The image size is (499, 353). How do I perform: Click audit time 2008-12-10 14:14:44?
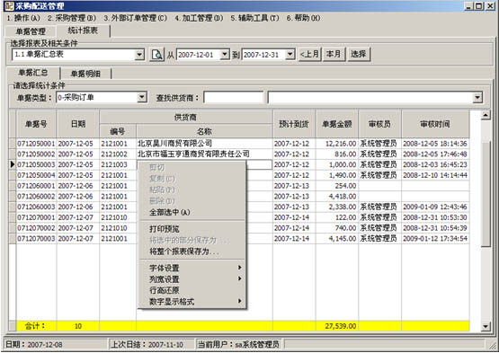(x=435, y=175)
